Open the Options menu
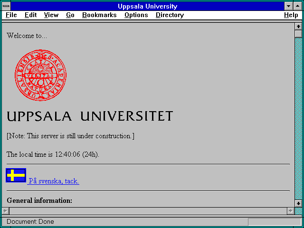The width and height of the screenshot is (304, 228). (136, 15)
